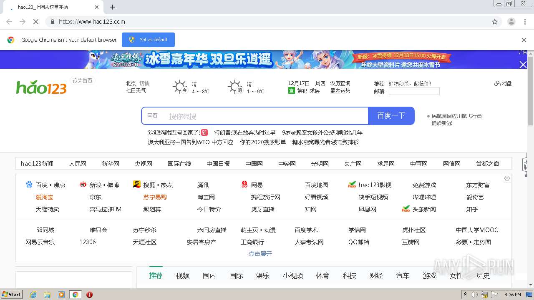
Task: Stop loading the page
Action: (x=35, y=22)
